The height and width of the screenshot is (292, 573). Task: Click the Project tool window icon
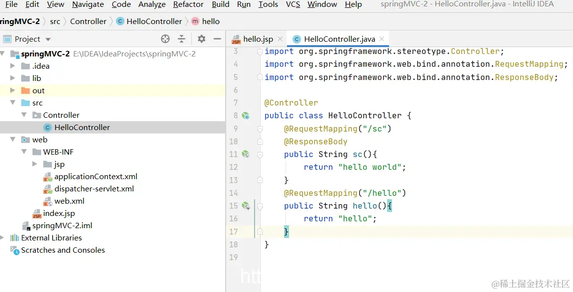pos(7,39)
